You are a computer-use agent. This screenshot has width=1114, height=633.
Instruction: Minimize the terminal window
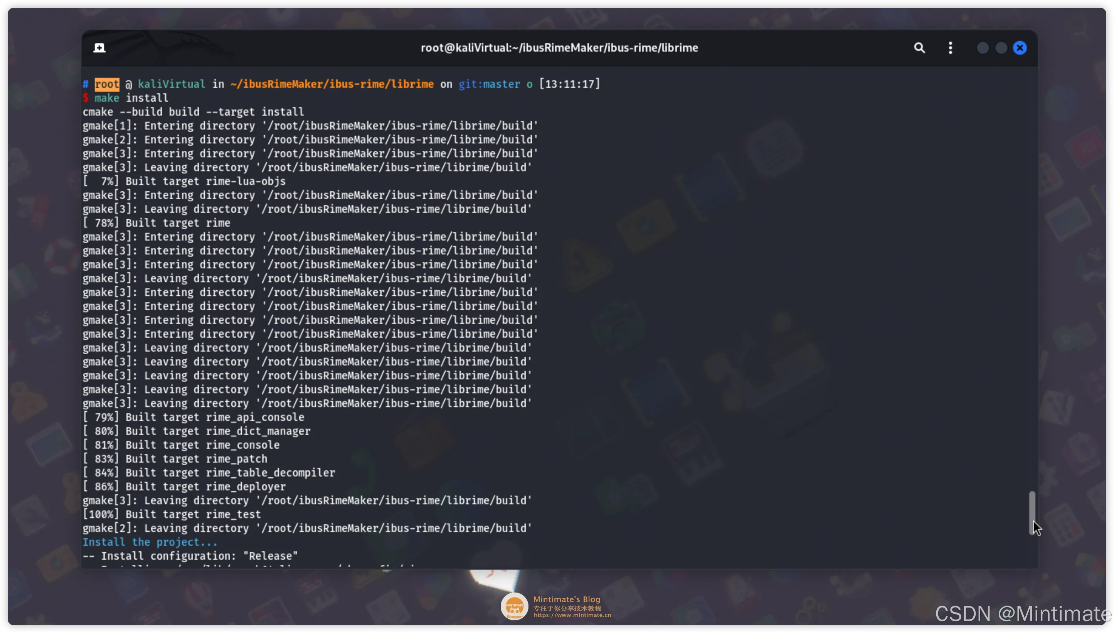(x=982, y=48)
